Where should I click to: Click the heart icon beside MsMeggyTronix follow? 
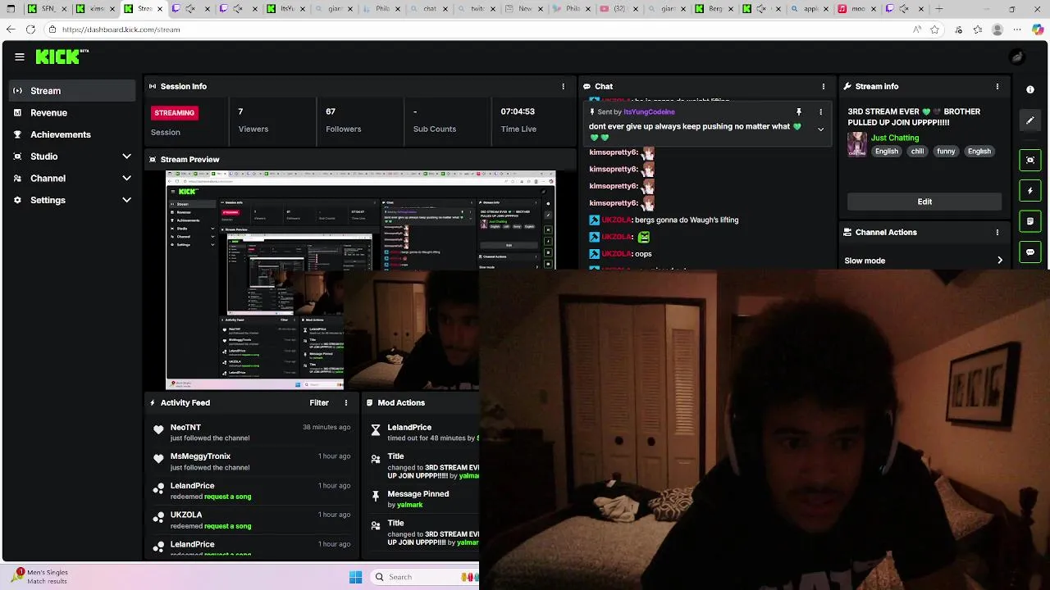coord(158,459)
